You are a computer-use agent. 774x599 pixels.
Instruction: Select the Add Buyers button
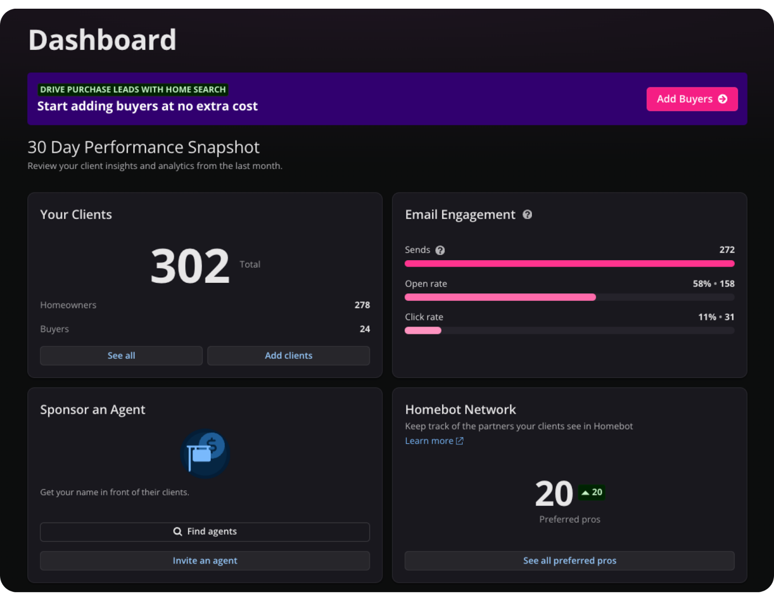(x=692, y=99)
